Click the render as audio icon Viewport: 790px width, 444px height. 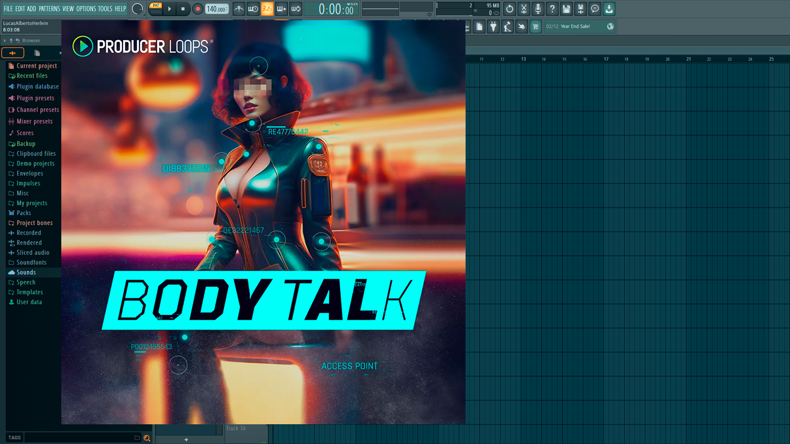pos(581,9)
